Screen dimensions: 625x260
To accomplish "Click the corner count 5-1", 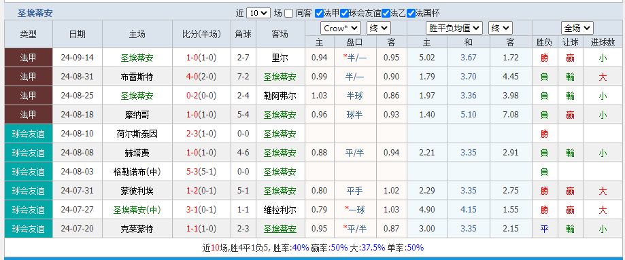I will [243, 191].
